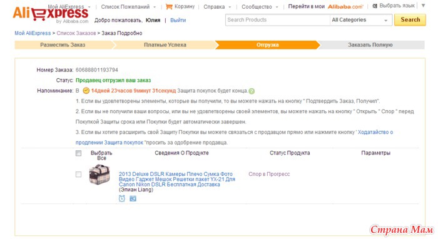Open the camera bag product thumbnail
Image resolution: width=438 pixels, height=239 pixels.
99,175
